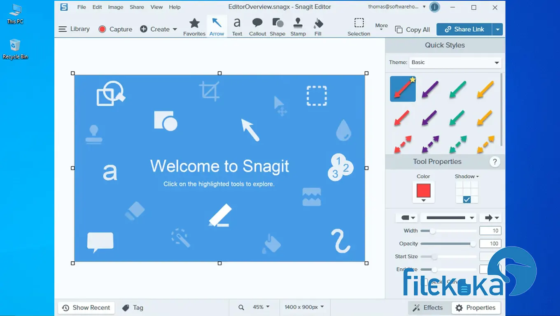Select the Favorites star tool

194,27
